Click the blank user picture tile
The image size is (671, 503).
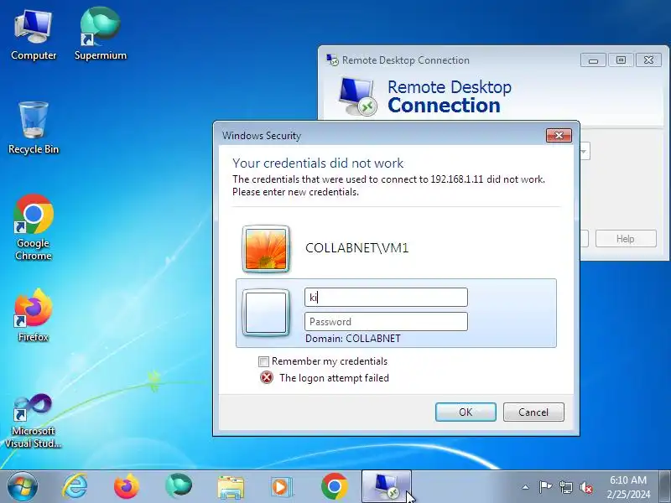pos(266,313)
